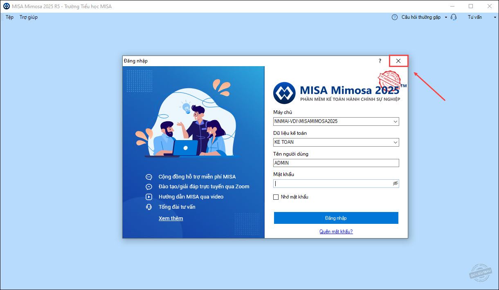Expand the Tư vấn dropdown arrow
499x290 pixels.
pos(495,18)
